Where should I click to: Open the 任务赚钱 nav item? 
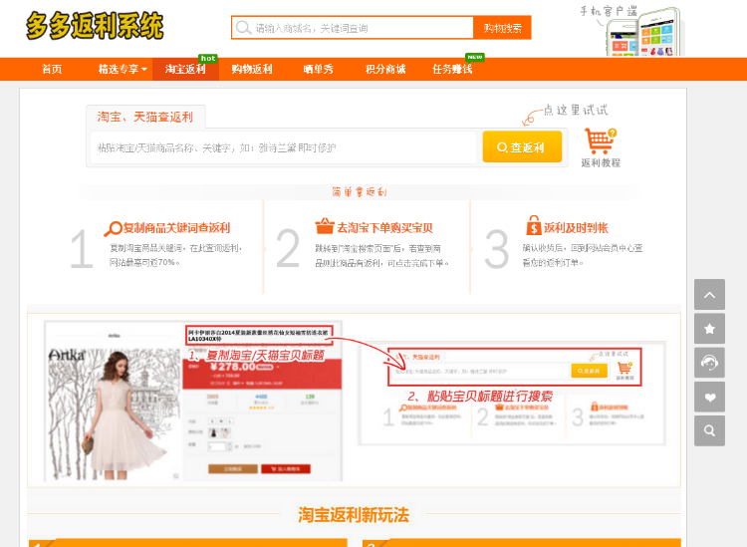click(x=452, y=69)
